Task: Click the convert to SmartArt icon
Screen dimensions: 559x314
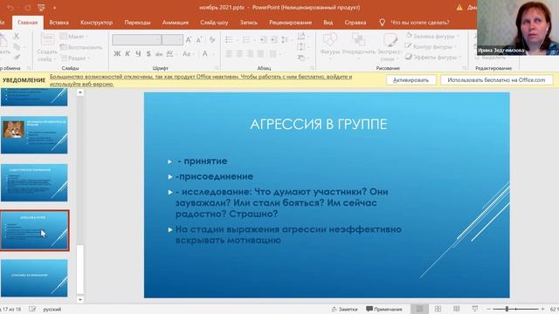Action: [301, 58]
